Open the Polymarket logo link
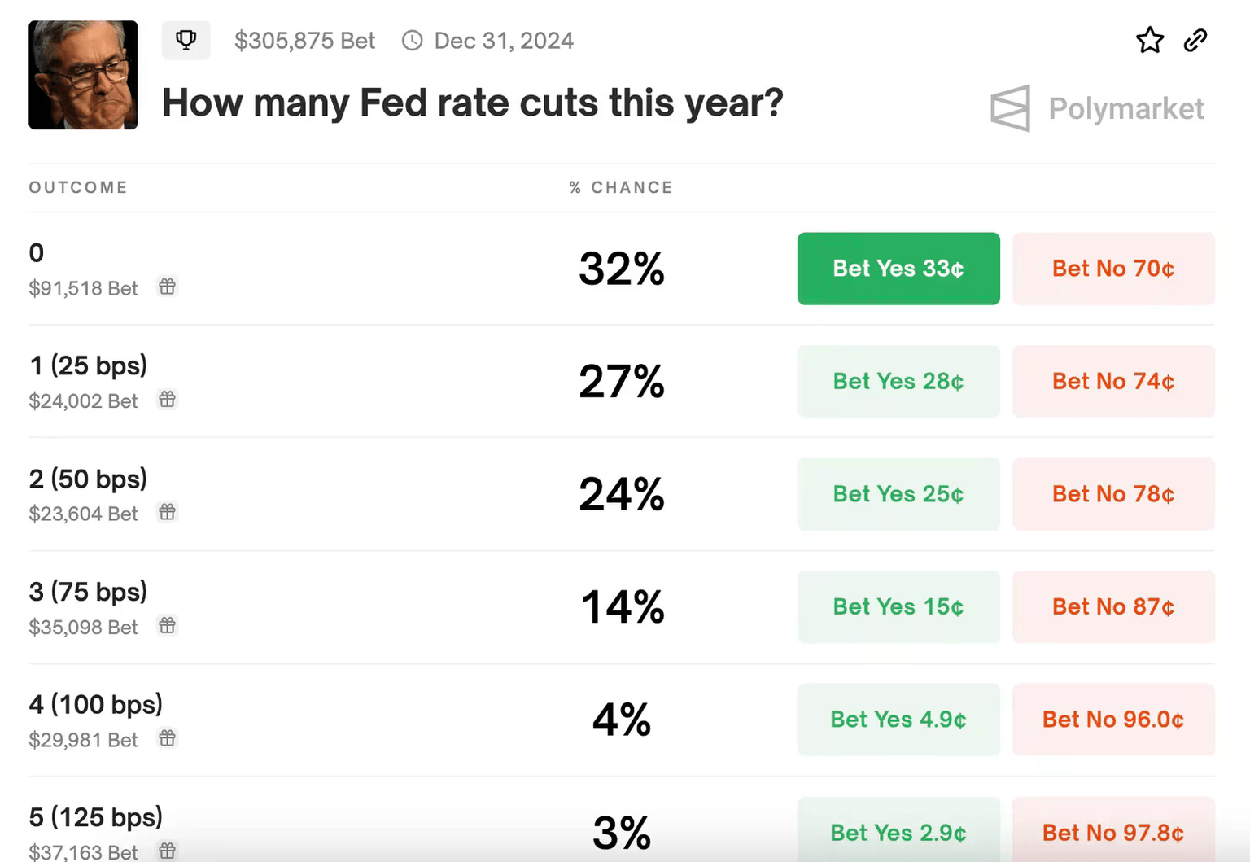 [1097, 108]
